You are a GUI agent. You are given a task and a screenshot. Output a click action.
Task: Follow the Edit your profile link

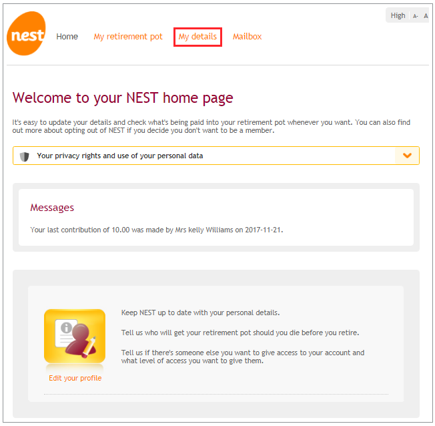point(75,378)
